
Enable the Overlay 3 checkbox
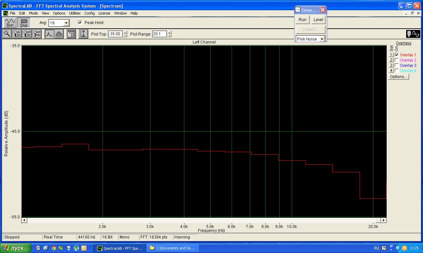pyautogui.click(x=397, y=66)
